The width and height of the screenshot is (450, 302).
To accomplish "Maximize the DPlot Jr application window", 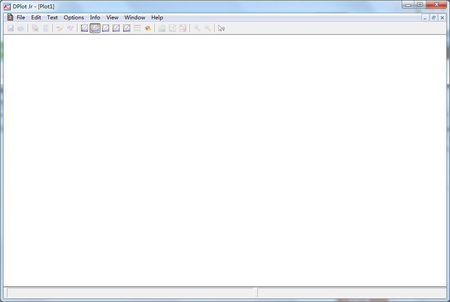I will [420, 5].
